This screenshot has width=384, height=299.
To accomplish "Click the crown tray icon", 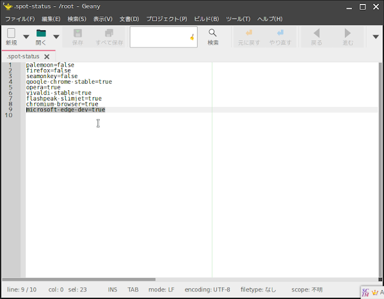I will pos(374,293).
